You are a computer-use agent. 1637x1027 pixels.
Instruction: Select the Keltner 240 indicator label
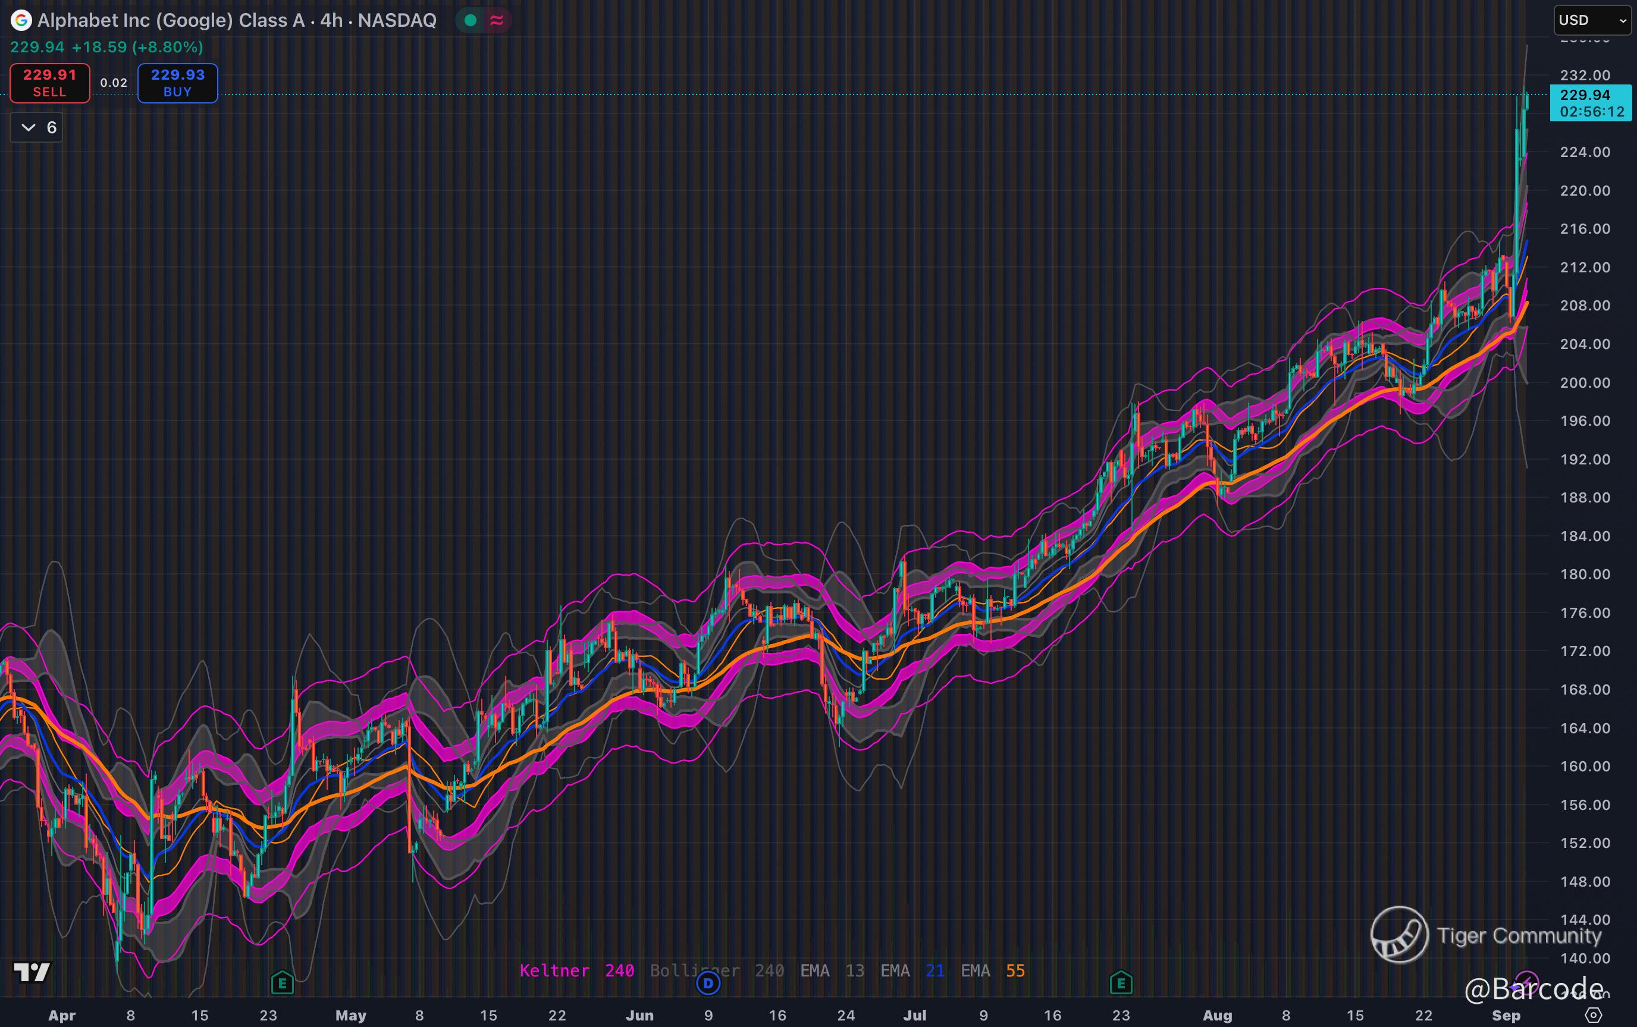[576, 971]
